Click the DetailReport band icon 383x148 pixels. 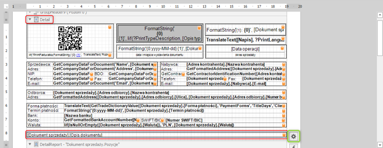click(x=36, y=144)
